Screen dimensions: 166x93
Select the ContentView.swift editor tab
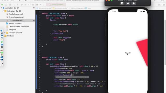(x=56, y=5)
